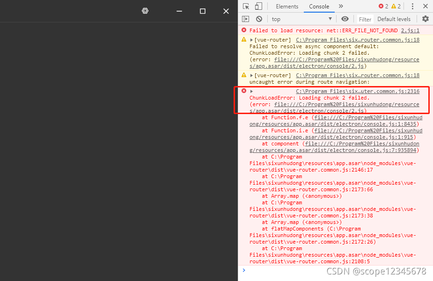Open the uter.common.js:2316 link
This screenshot has height=281, width=433.
358,91
